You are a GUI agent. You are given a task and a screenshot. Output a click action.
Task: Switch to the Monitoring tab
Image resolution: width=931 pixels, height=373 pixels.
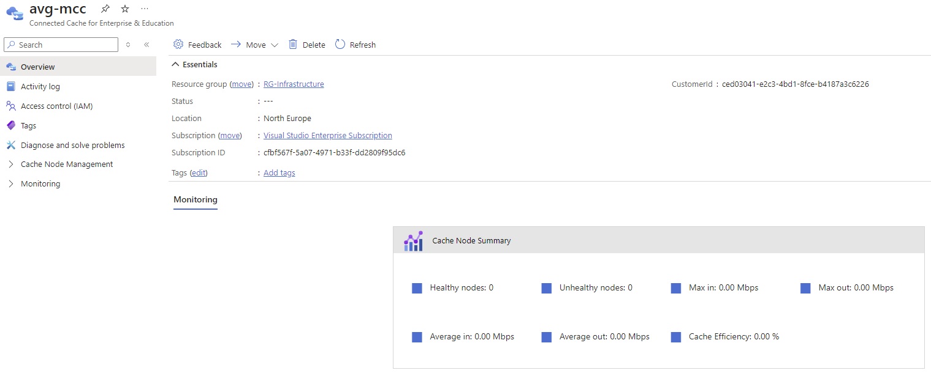195,199
